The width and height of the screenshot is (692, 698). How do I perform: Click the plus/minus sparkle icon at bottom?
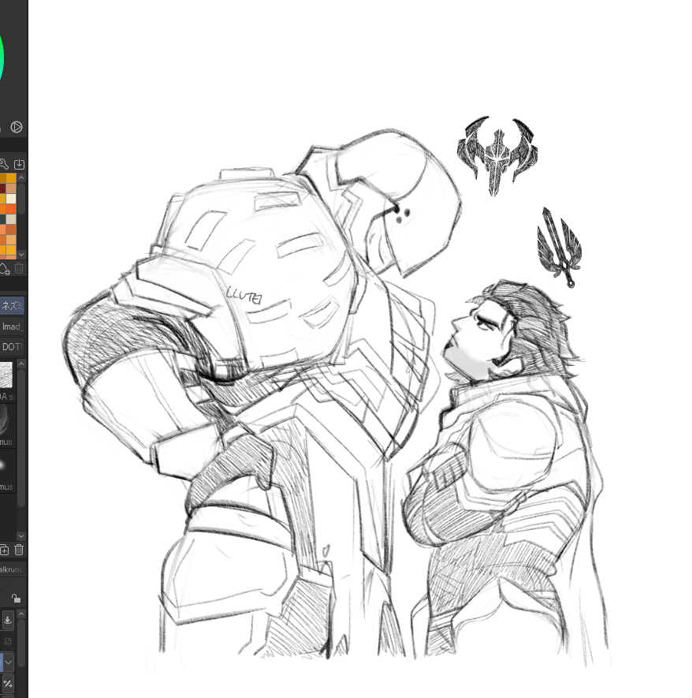(7, 683)
